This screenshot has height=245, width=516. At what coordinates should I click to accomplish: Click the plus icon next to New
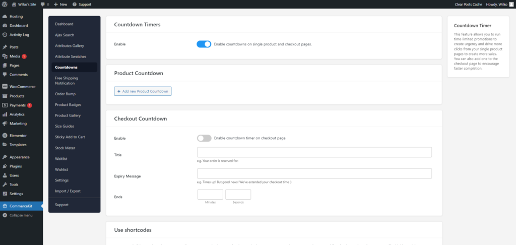click(56, 4)
